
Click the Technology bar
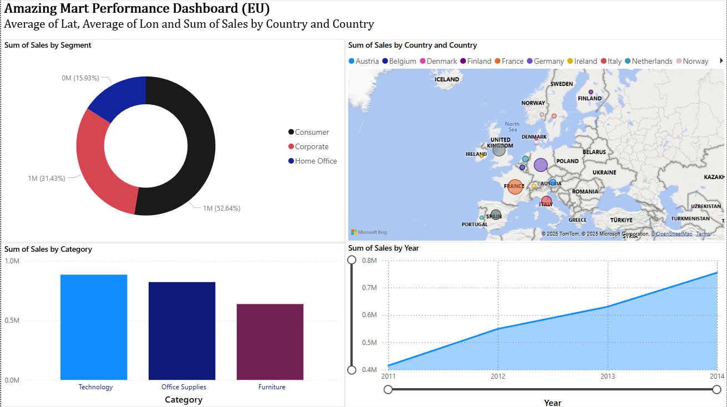click(94, 327)
